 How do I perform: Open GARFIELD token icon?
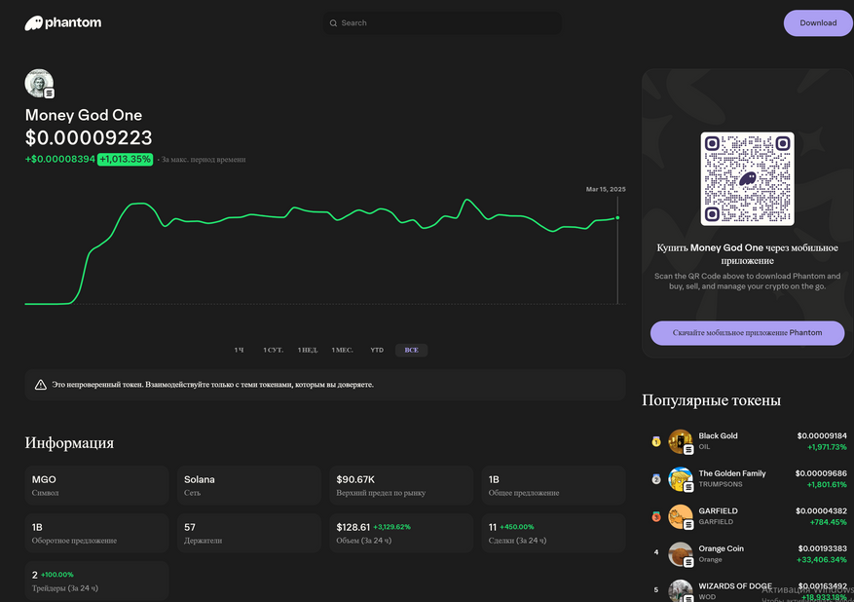click(x=681, y=516)
